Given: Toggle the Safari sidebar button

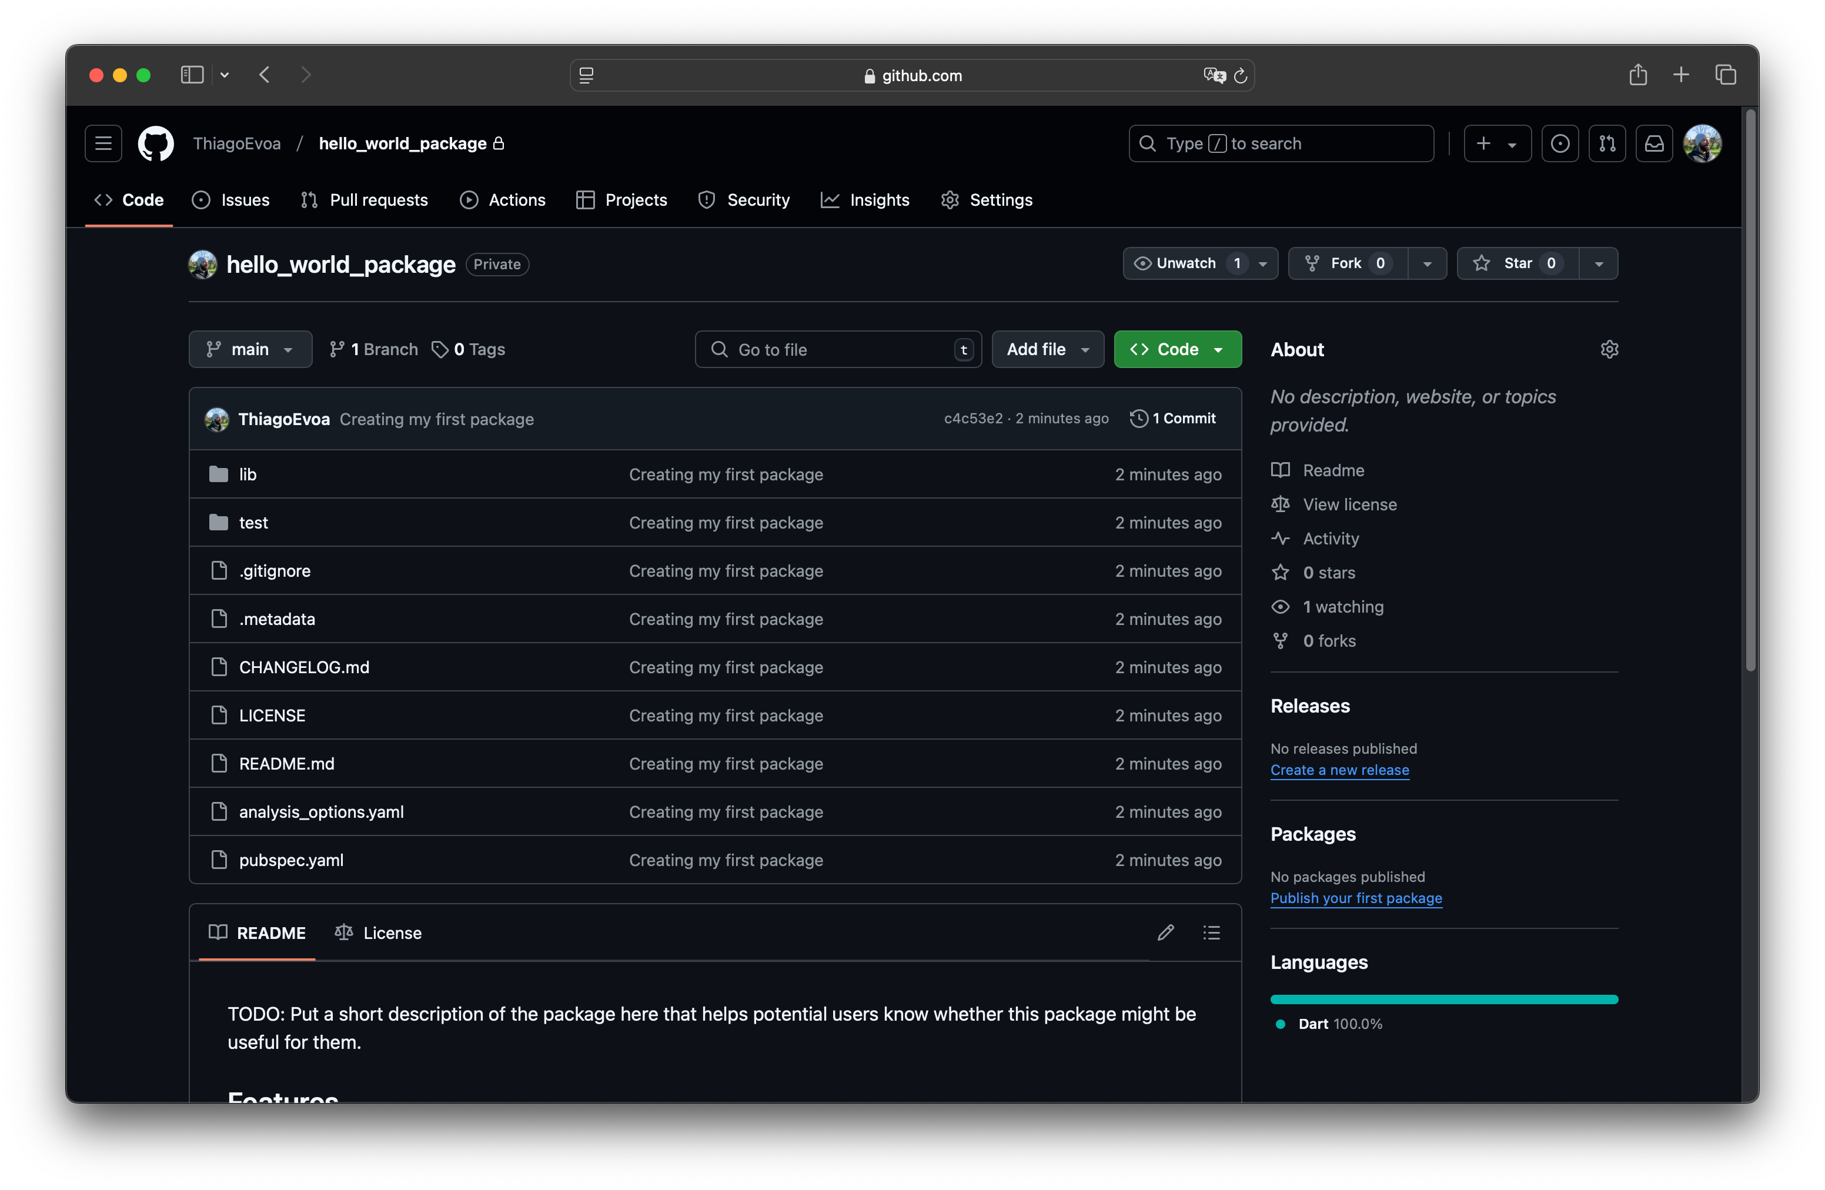Looking at the screenshot, I should (x=192, y=74).
